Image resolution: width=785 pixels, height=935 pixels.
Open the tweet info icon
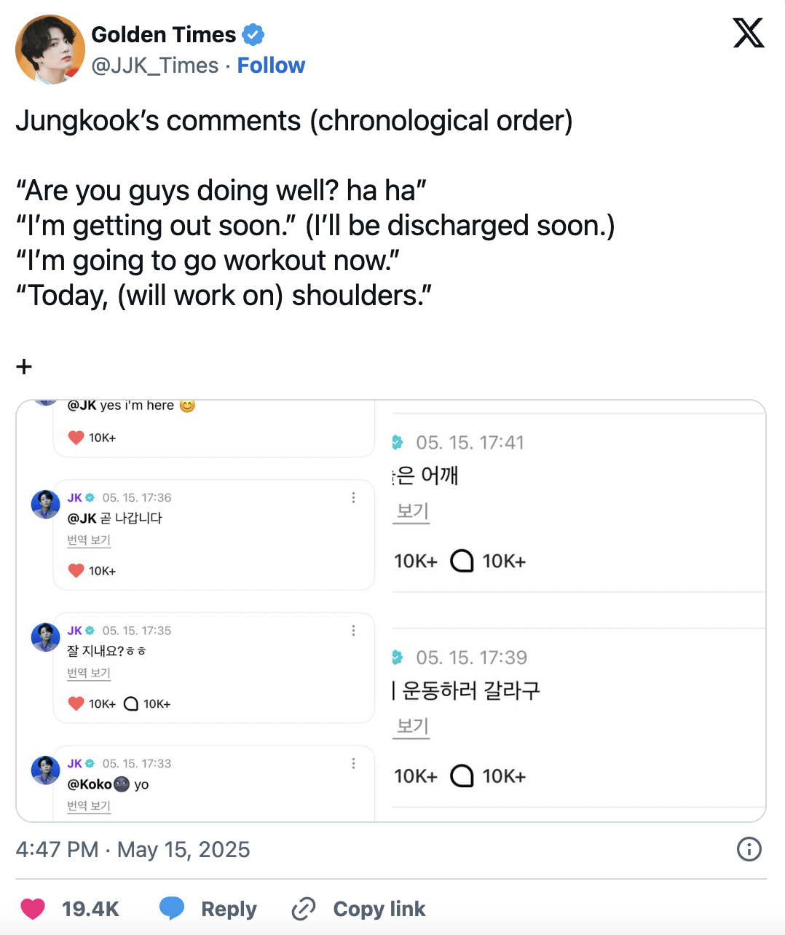749,849
